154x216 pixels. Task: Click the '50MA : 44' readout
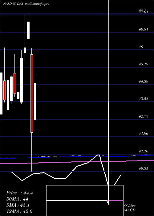17,199
